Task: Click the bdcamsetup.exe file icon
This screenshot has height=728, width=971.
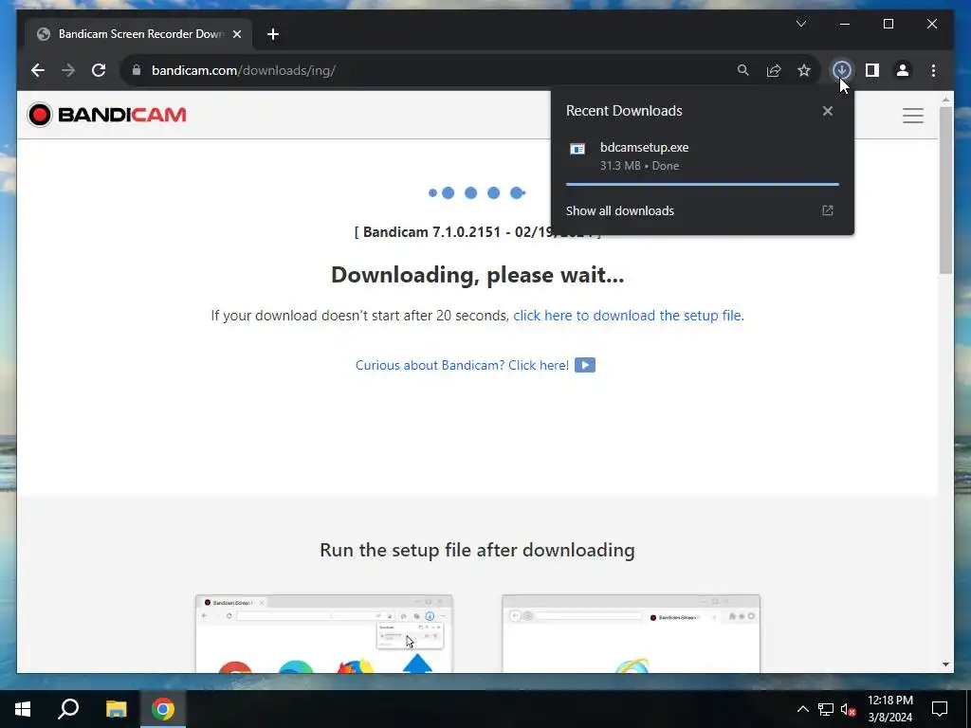Action: pos(577,149)
